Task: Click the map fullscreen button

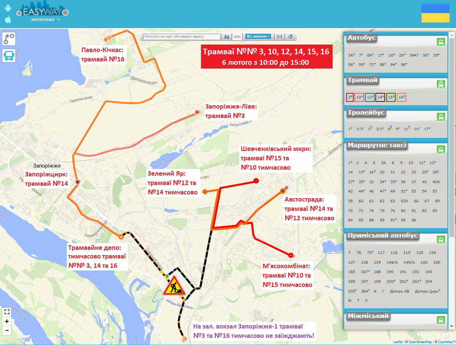Action: [7, 311]
